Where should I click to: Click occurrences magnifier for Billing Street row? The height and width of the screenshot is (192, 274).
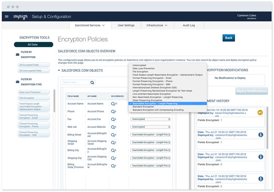click(x=113, y=135)
